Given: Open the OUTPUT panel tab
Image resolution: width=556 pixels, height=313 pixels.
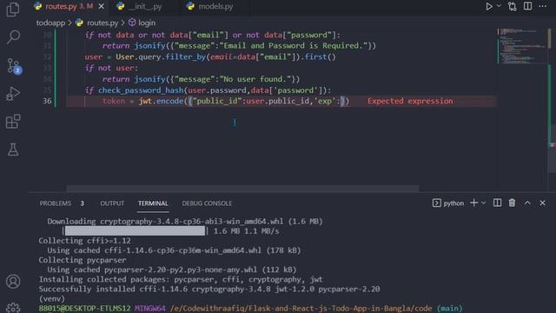Looking at the screenshot, I should [112, 203].
